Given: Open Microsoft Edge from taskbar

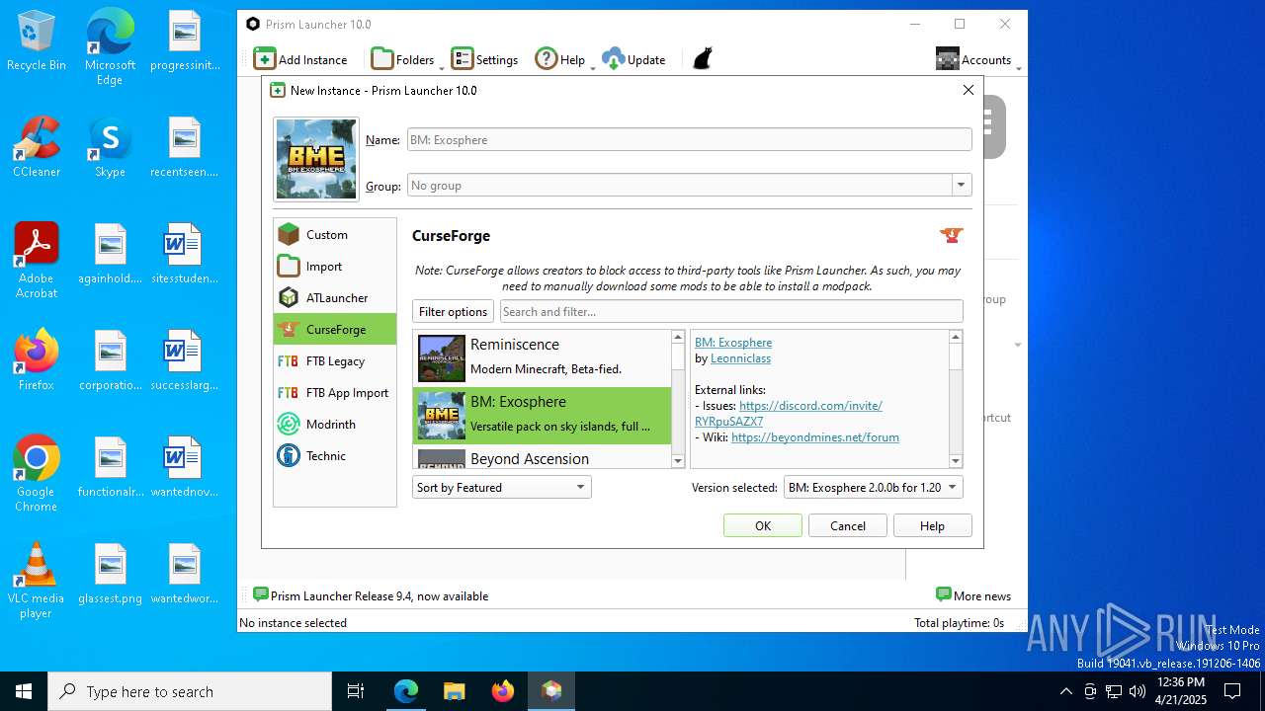Looking at the screenshot, I should [406, 691].
